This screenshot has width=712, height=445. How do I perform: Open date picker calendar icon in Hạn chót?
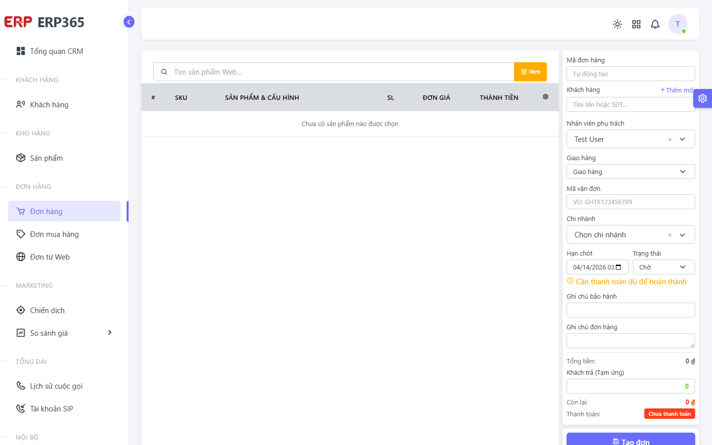coord(619,267)
